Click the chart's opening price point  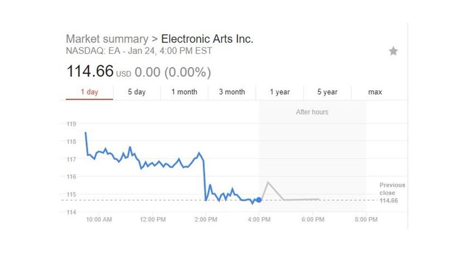coord(86,133)
